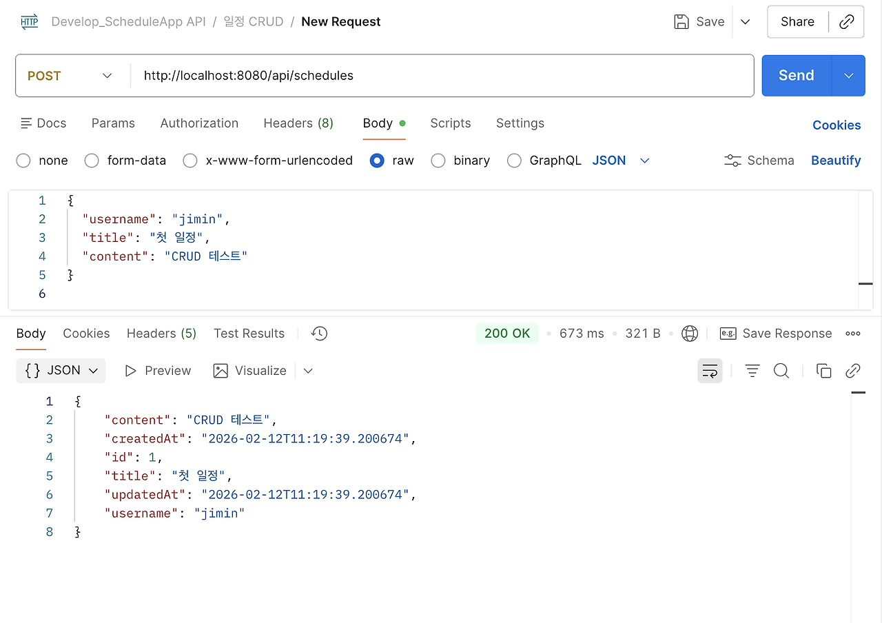The height and width of the screenshot is (623, 882).
Task: Click the response "id": 1 line
Action: click(134, 457)
